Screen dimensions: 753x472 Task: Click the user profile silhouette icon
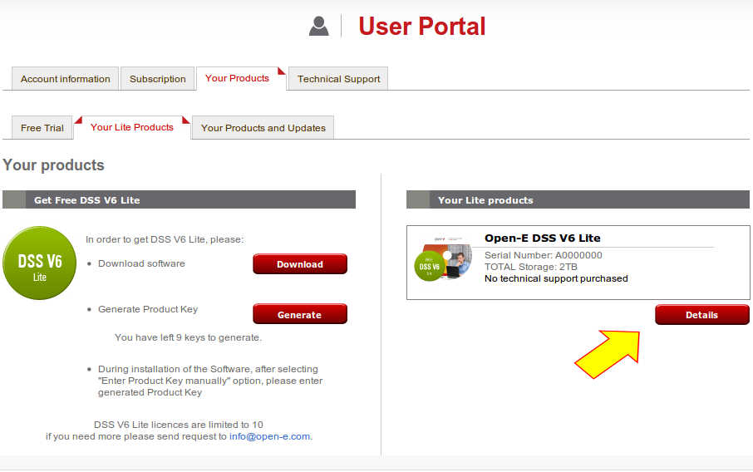tap(319, 26)
